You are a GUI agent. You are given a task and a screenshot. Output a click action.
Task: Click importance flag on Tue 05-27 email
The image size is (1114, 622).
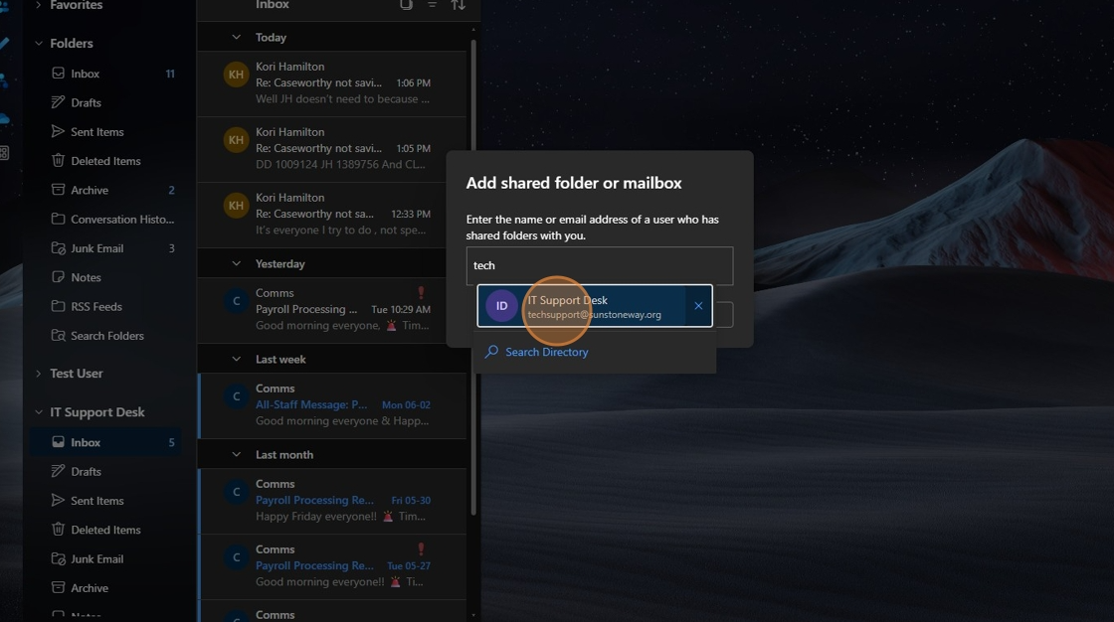pos(421,548)
